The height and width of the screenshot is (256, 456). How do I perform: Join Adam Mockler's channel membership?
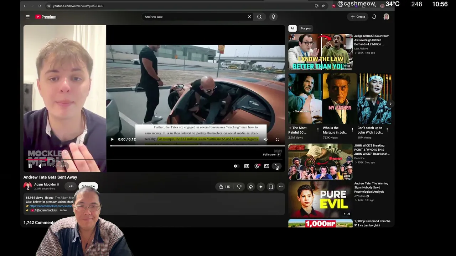71,186
